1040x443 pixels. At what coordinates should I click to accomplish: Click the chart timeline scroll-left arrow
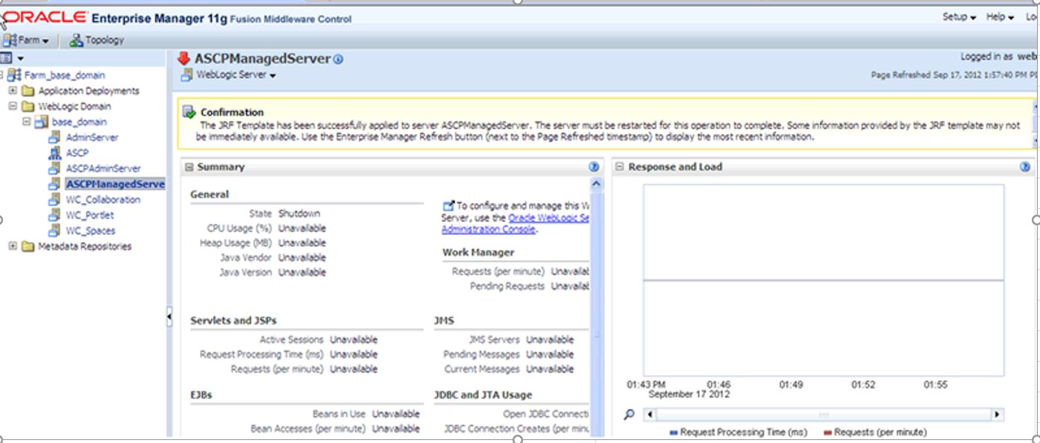click(649, 415)
